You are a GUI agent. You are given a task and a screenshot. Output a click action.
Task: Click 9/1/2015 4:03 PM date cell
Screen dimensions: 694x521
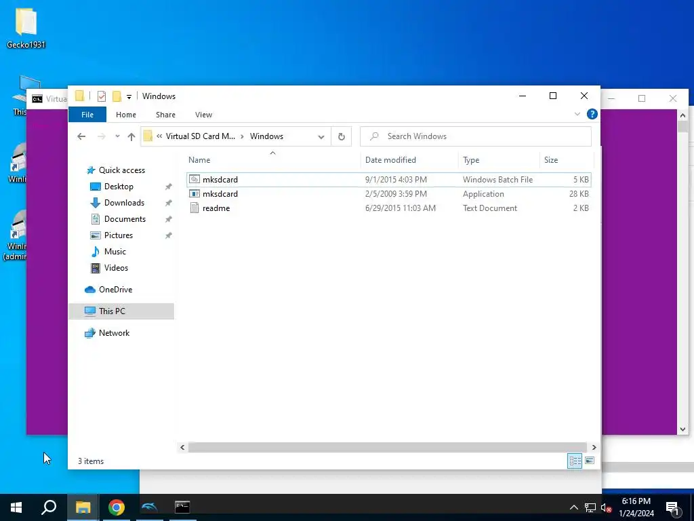tap(396, 179)
